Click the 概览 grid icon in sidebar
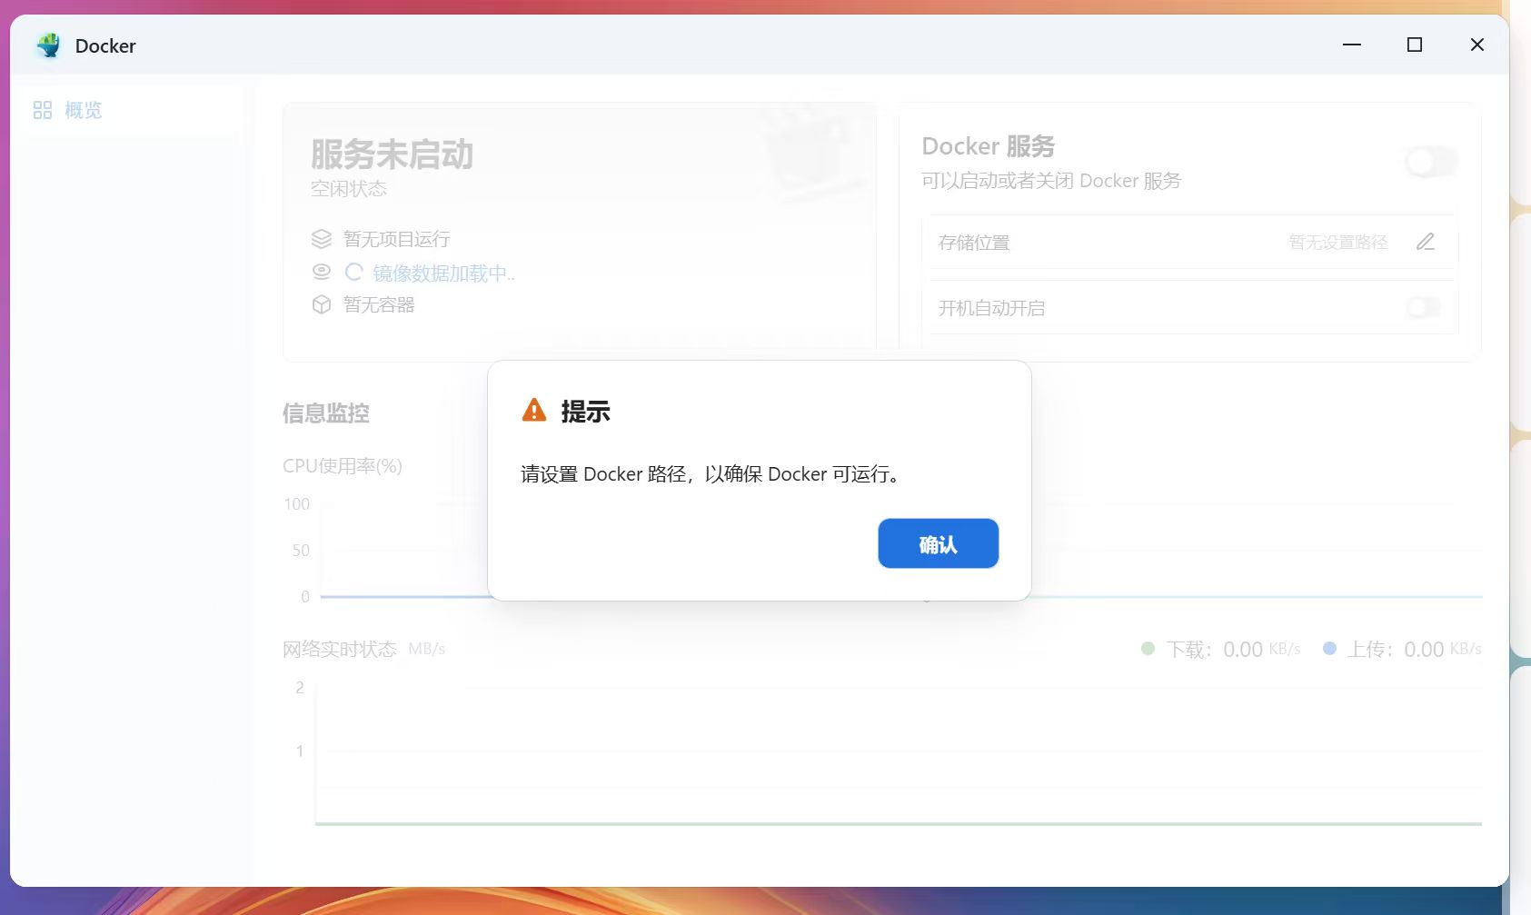The height and width of the screenshot is (915, 1531). [42, 110]
